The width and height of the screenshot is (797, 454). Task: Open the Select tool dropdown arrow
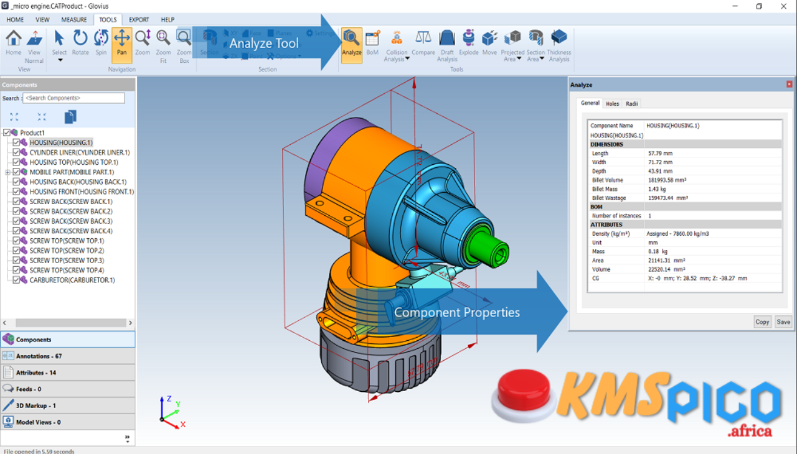(59, 60)
